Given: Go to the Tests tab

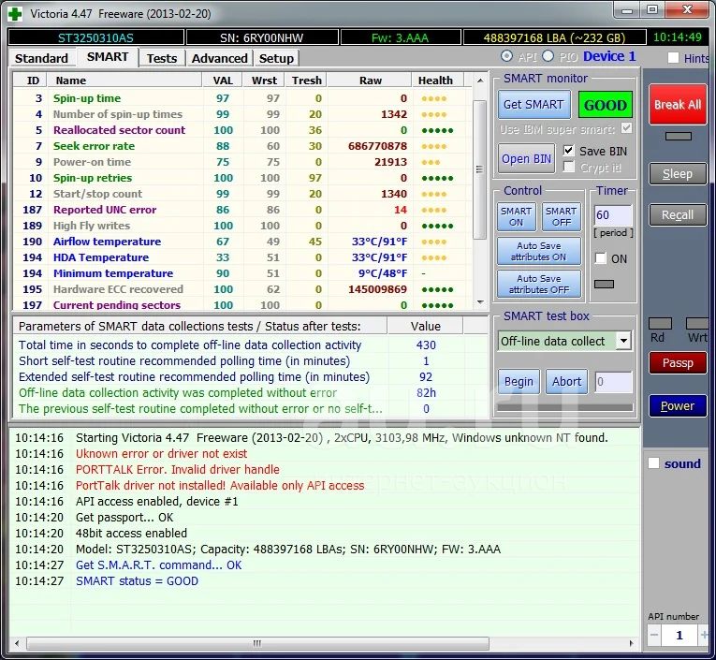Looking at the screenshot, I should click(162, 58).
